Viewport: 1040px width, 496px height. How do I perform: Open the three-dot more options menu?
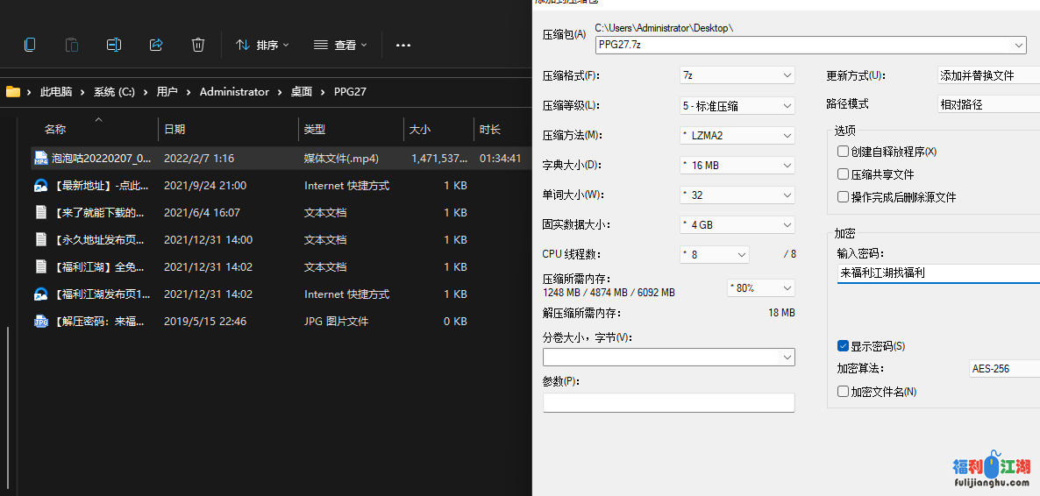tap(403, 46)
